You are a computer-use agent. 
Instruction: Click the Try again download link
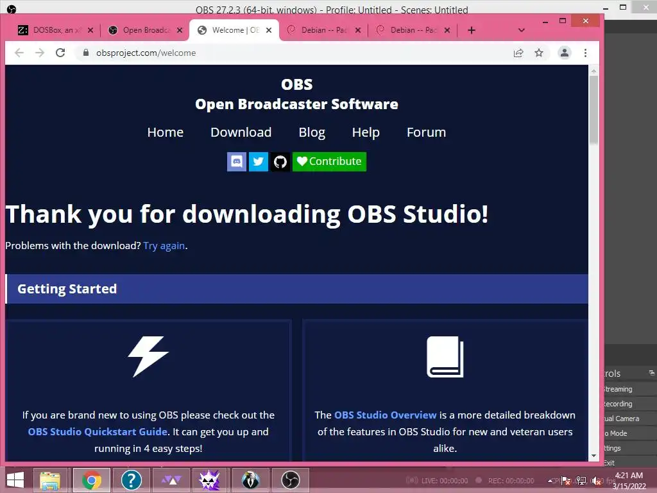coord(164,246)
